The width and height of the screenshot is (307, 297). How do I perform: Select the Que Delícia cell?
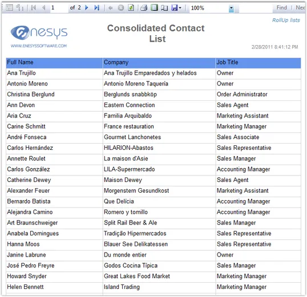coord(159,202)
